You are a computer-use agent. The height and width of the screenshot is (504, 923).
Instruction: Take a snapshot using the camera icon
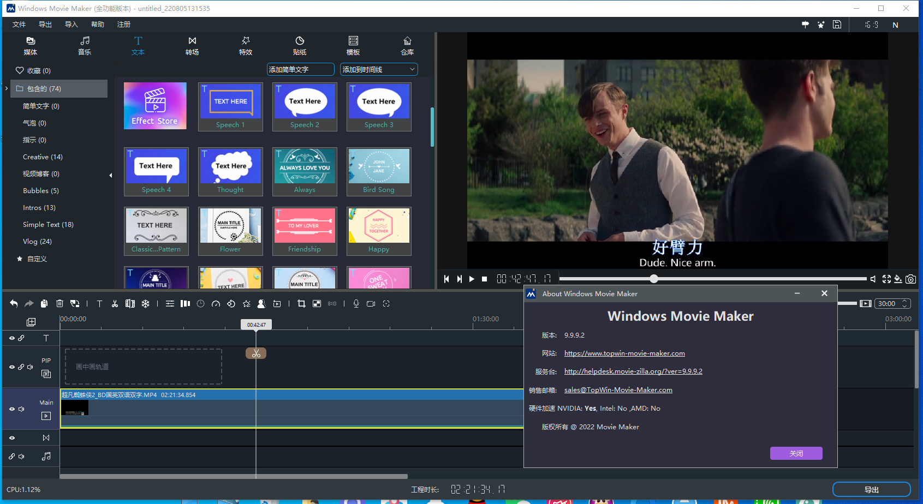pos(910,279)
